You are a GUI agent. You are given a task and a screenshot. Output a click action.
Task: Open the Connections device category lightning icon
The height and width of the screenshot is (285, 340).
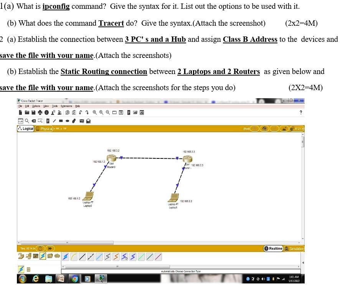(x=42, y=256)
